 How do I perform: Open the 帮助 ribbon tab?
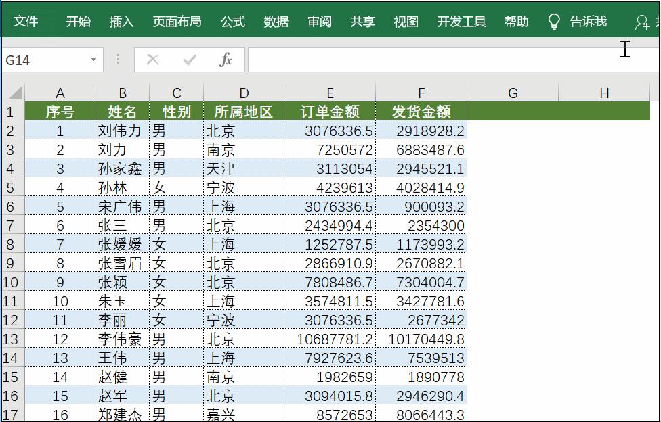pos(518,20)
